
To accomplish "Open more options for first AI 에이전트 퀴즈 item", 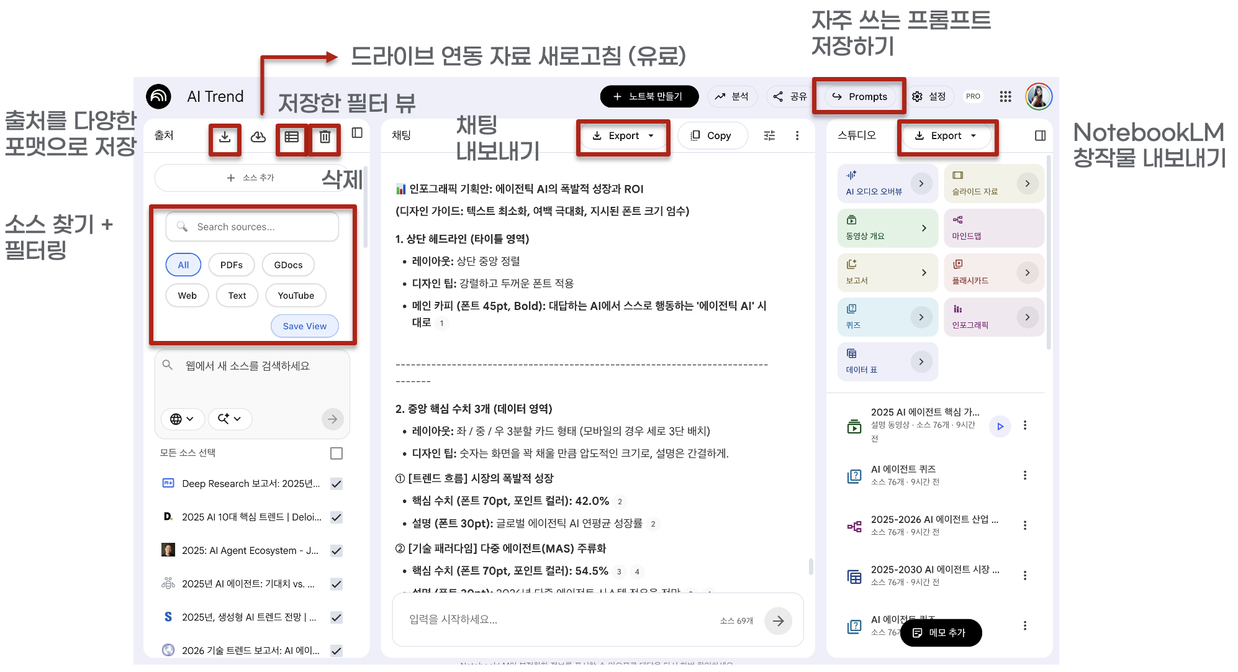I will coord(1025,476).
